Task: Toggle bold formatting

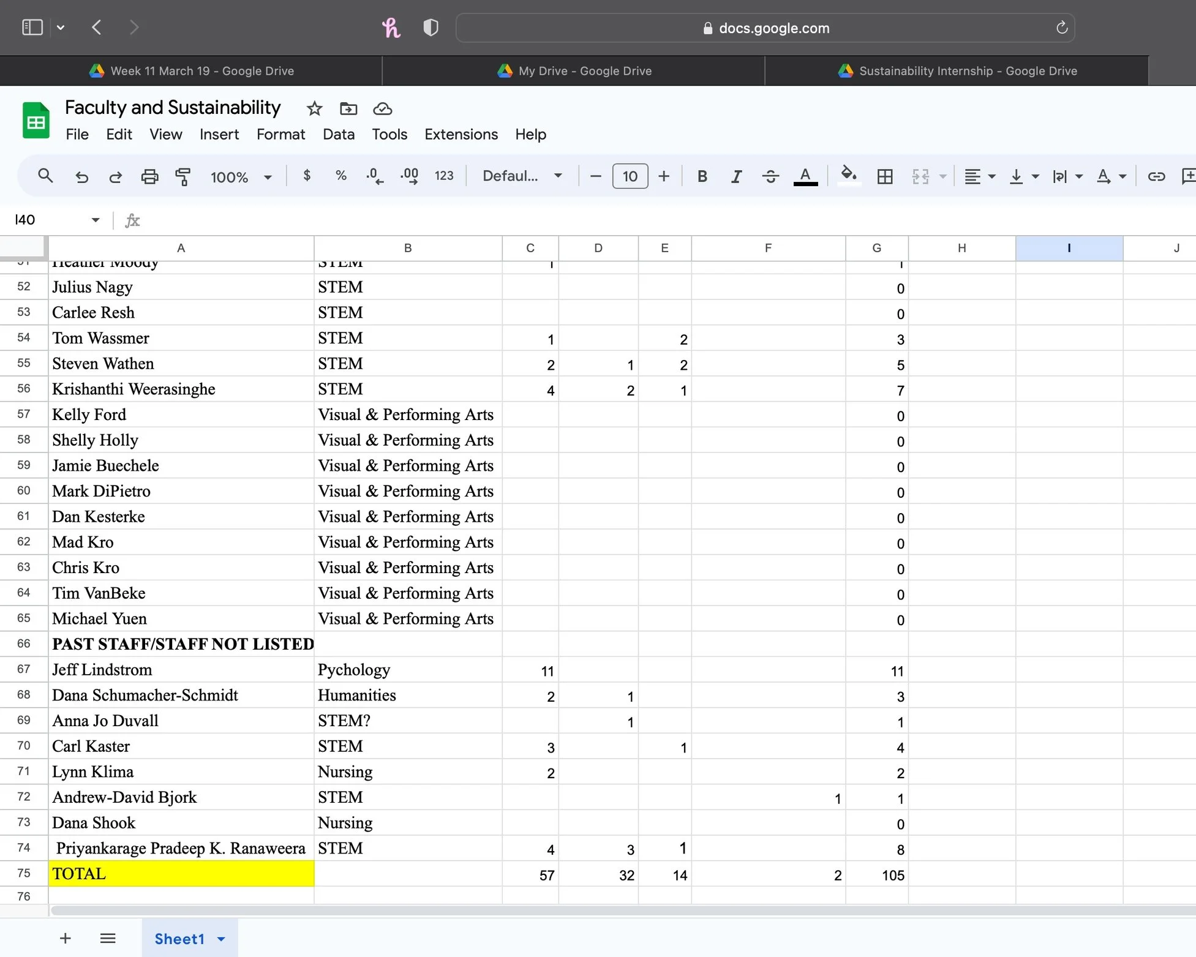Action: tap(702, 176)
